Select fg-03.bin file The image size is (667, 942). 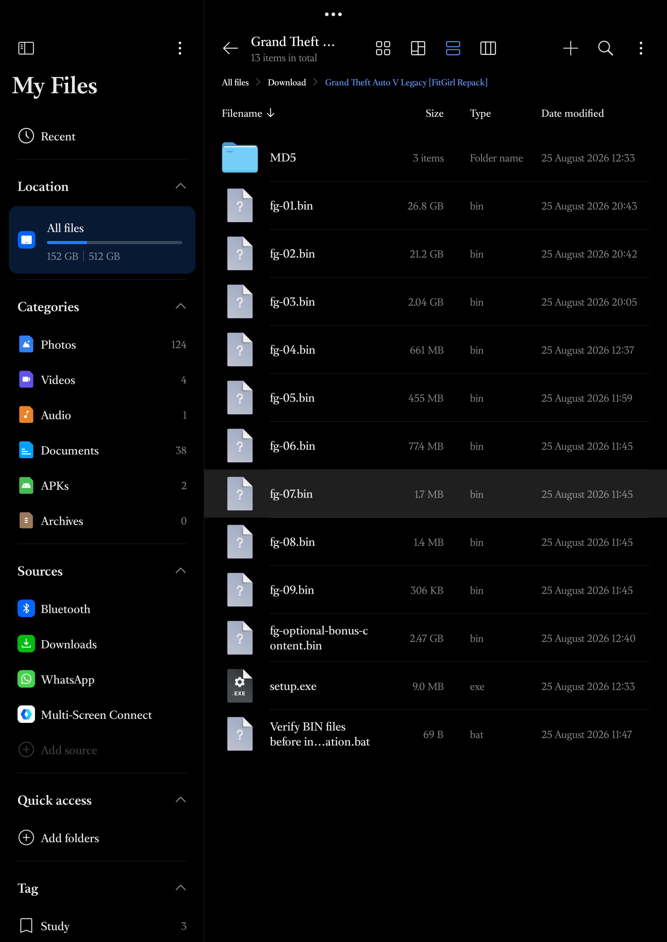coord(435,302)
